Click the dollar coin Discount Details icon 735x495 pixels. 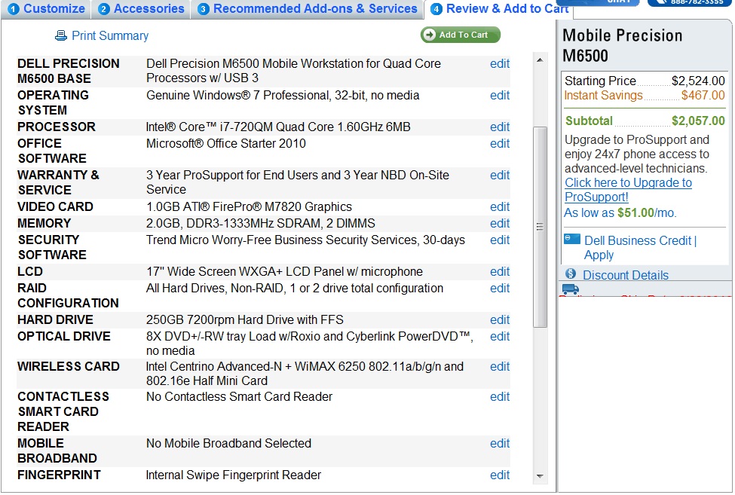(571, 273)
